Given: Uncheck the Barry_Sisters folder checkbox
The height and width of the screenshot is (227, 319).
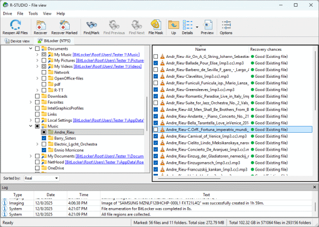Looking at the screenshot, I should click(x=44, y=138).
